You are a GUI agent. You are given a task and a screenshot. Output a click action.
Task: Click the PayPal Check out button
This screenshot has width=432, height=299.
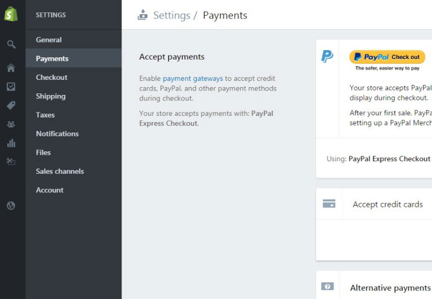coord(387,57)
